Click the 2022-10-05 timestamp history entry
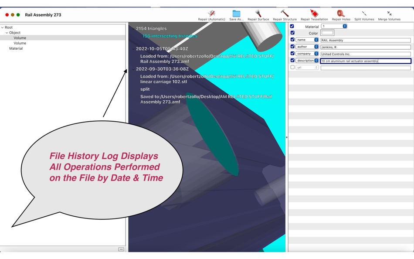 tap(162, 49)
